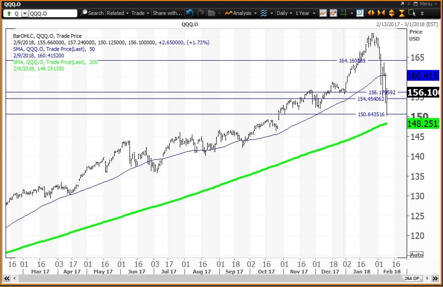Click the candlestick chart type icon
Image resolution: width=443 pixels, height=287 pixels.
(x=323, y=13)
